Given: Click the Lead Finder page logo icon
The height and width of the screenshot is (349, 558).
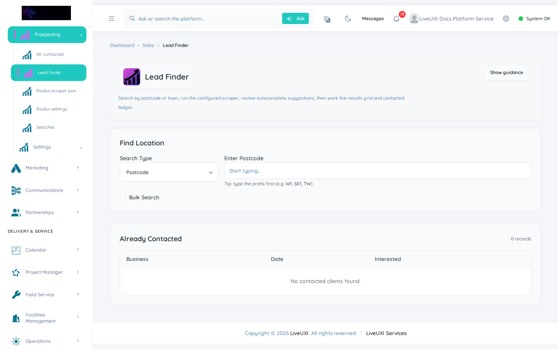Looking at the screenshot, I should [132, 77].
